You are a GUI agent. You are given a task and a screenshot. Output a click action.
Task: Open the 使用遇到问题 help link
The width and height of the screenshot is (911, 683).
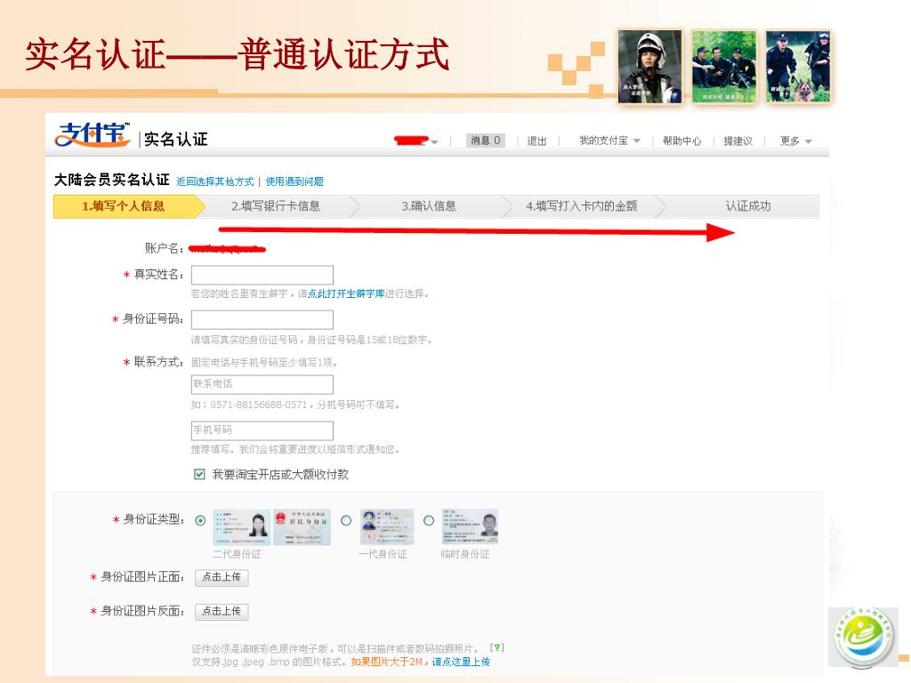coord(294,181)
